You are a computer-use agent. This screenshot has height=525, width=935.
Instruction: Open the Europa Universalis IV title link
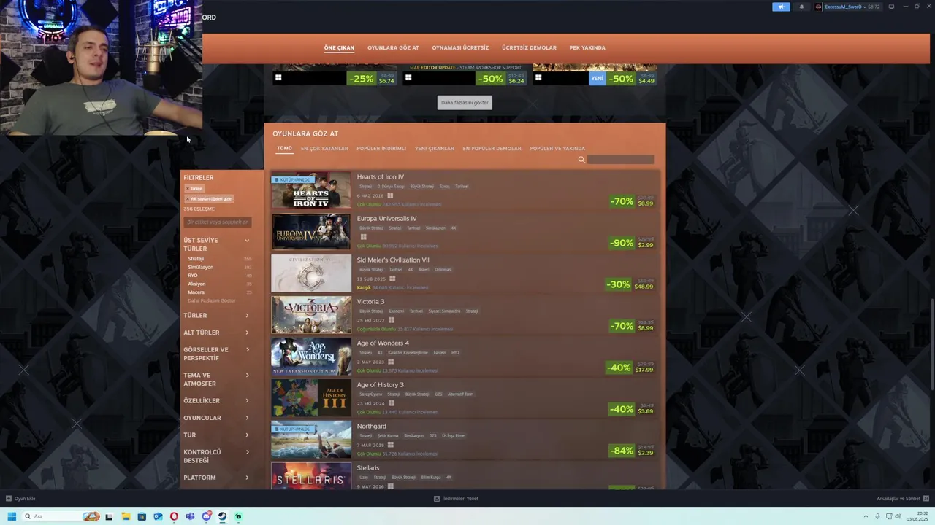[x=386, y=218]
